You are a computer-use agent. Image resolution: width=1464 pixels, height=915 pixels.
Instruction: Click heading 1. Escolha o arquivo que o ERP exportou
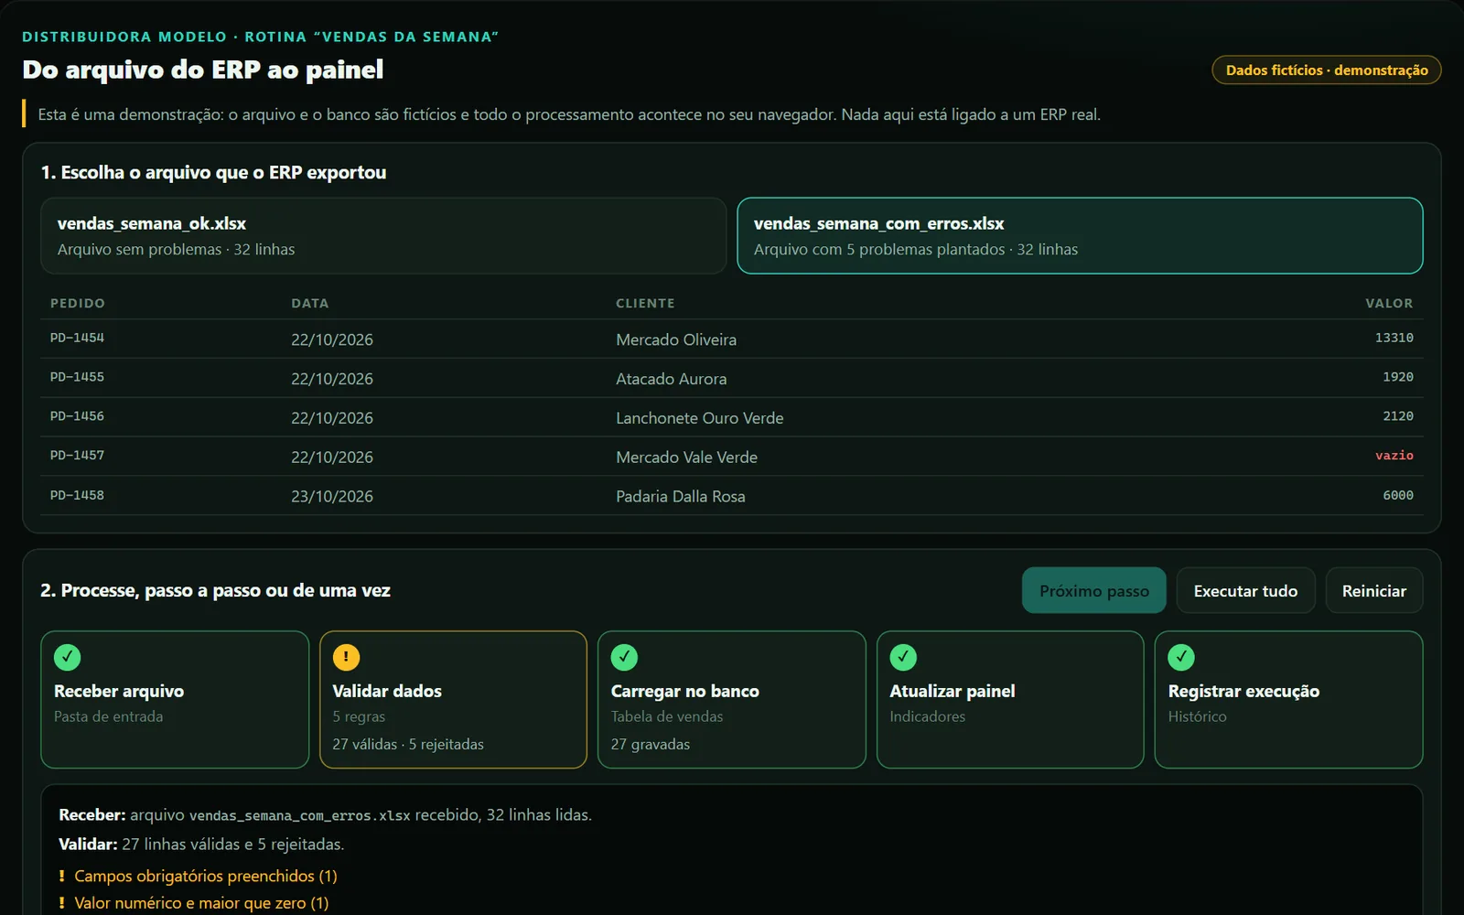coord(213,172)
